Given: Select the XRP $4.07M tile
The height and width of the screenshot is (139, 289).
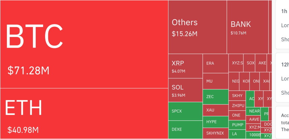Looking at the screenshot, I should 185,66.
